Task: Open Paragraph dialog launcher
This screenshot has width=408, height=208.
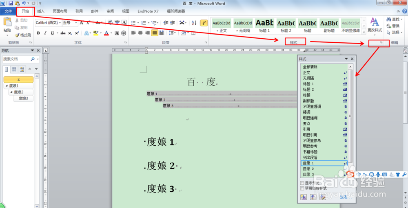Action: (x=206, y=42)
